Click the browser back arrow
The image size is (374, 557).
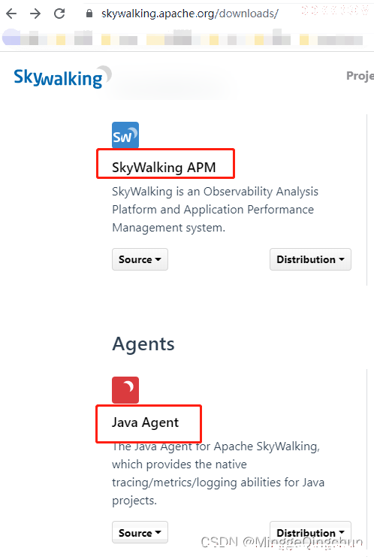[11, 14]
